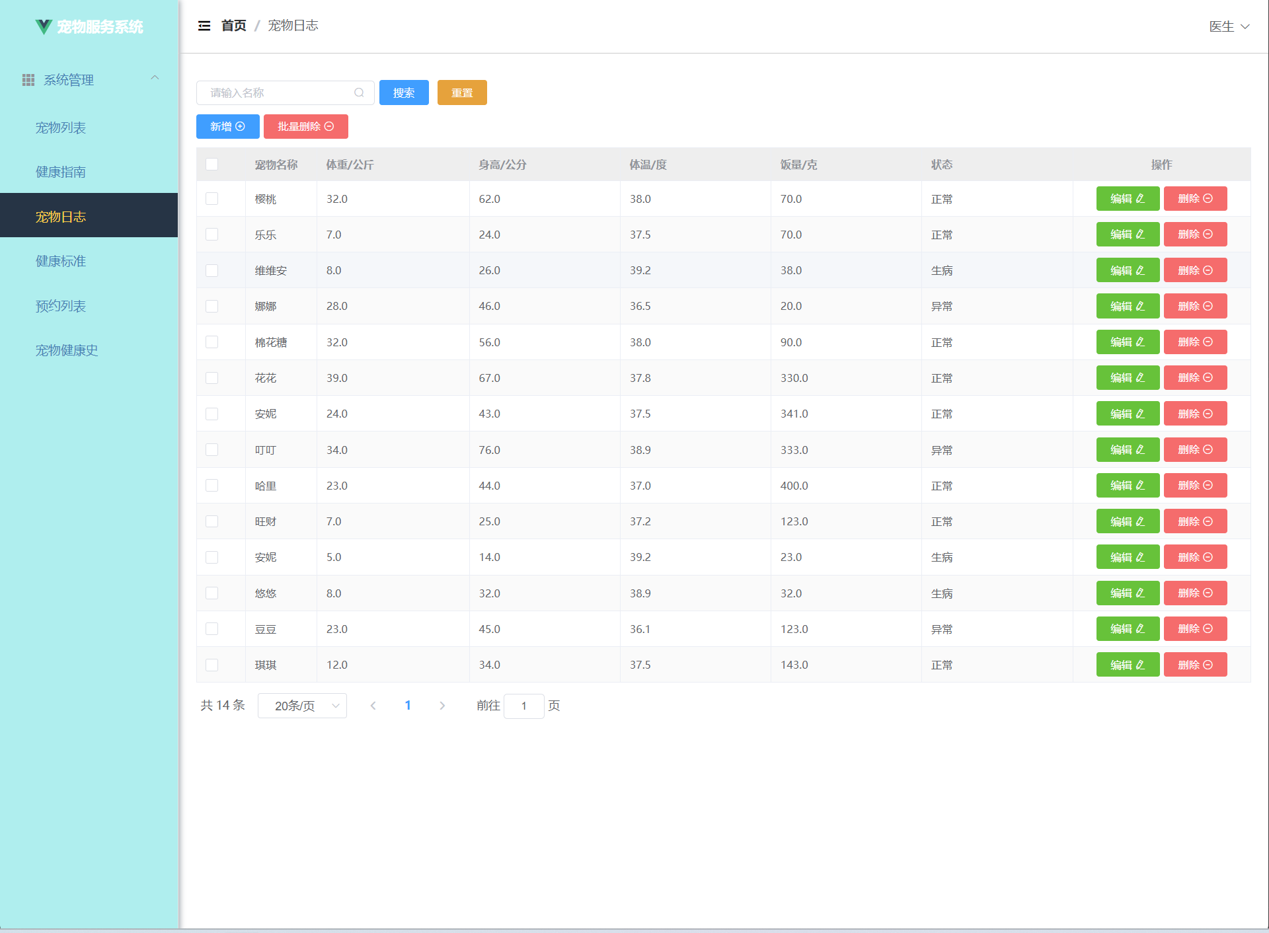This screenshot has width=1269, height=933.
Task: Expand the 医生 user dropdown
Action: point(1229,26)
